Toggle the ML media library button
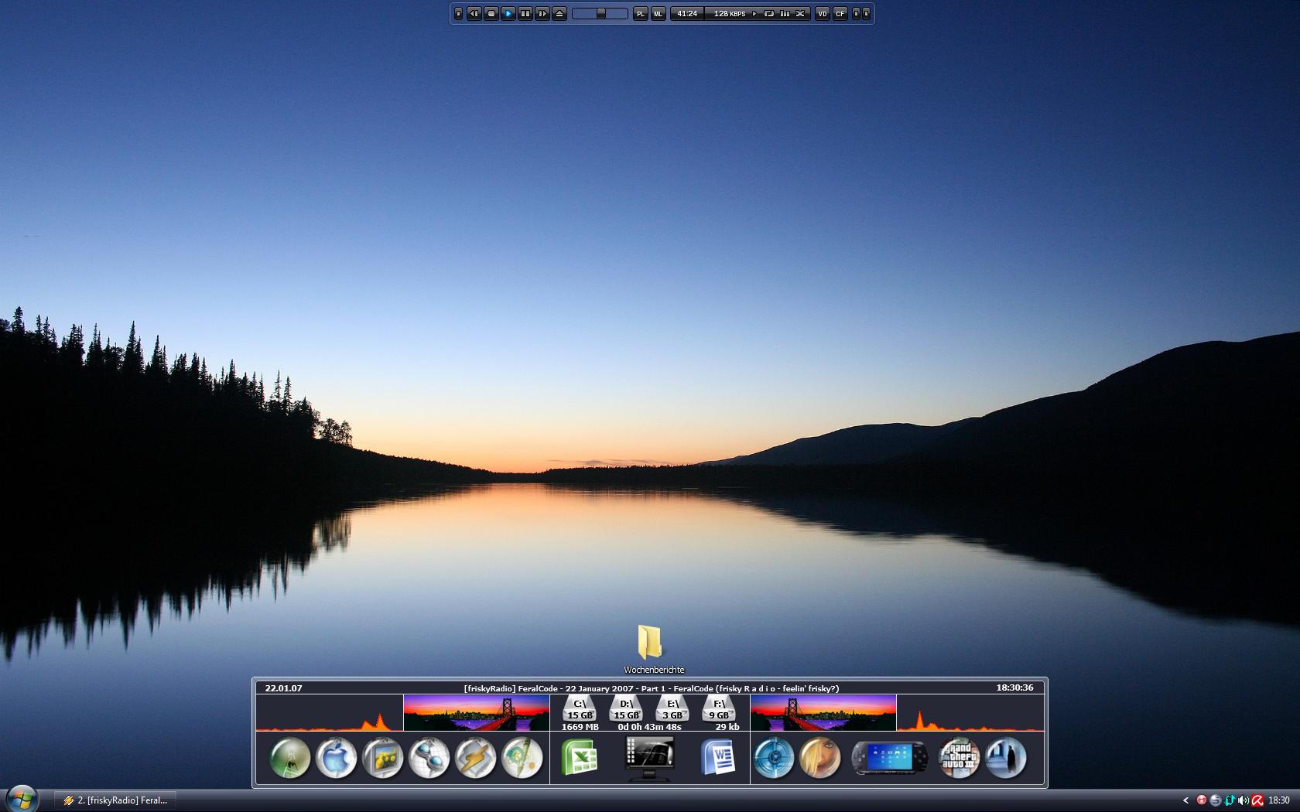 click(659, 14)
